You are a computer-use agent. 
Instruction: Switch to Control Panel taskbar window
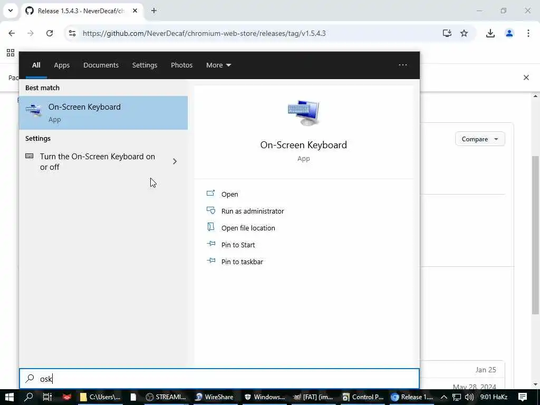363,397
